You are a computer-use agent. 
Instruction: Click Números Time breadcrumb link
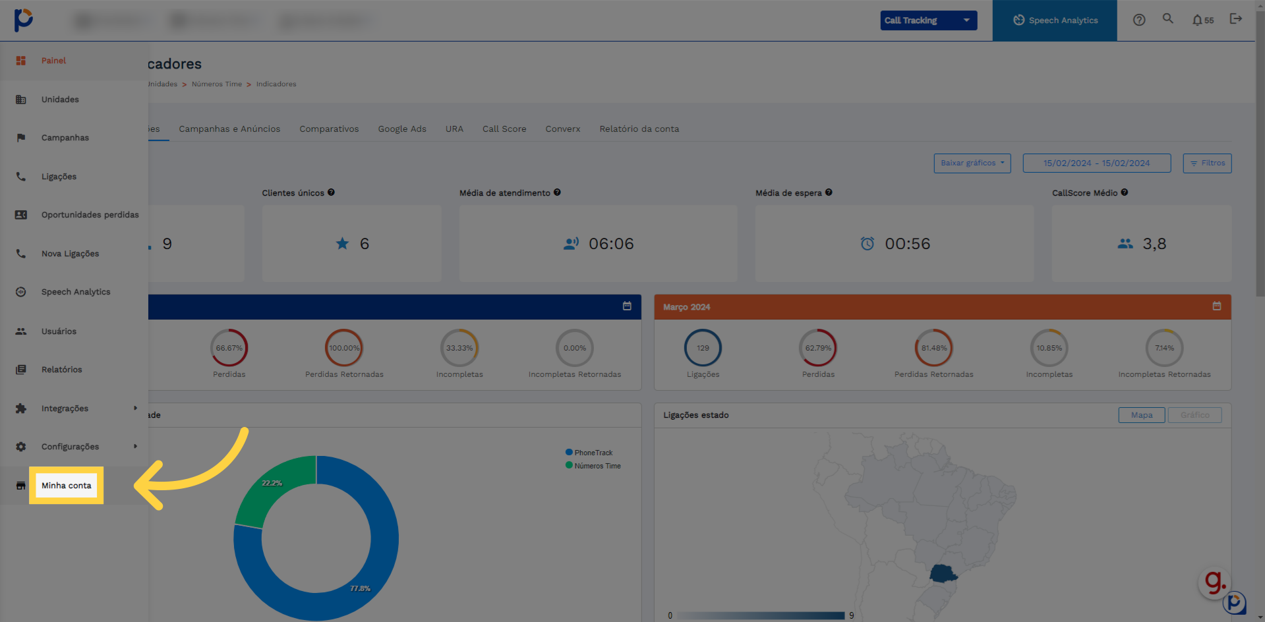tap(217, 84)
